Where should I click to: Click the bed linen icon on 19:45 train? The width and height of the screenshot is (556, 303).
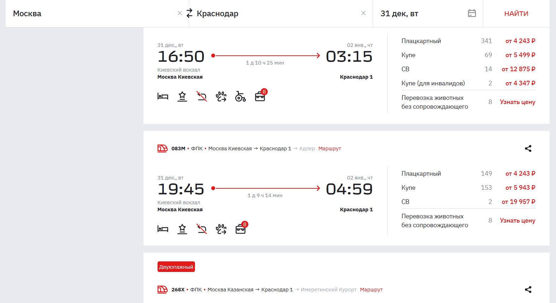click(x=163, y=229)
